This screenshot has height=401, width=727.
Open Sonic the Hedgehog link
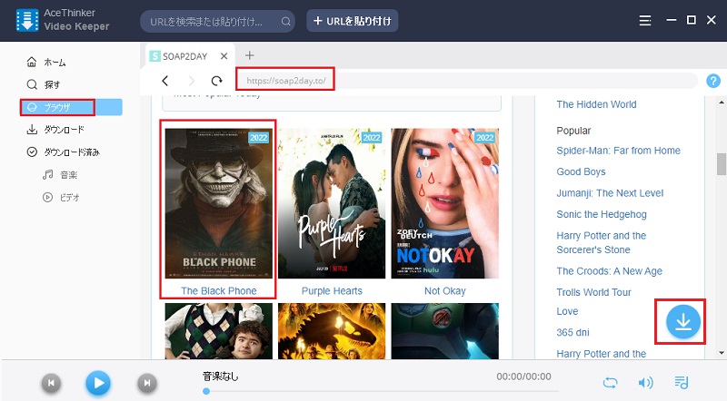point(602,214)
